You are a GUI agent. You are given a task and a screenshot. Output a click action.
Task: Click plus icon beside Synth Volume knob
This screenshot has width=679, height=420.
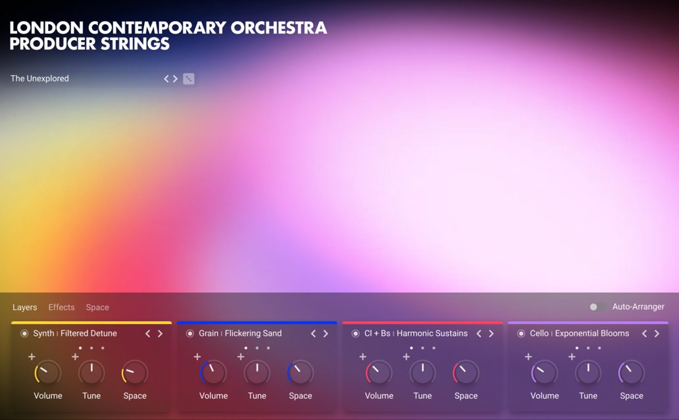(32, 357)
